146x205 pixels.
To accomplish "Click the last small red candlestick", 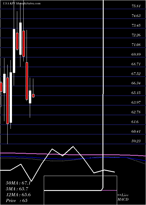I will 33,95.
